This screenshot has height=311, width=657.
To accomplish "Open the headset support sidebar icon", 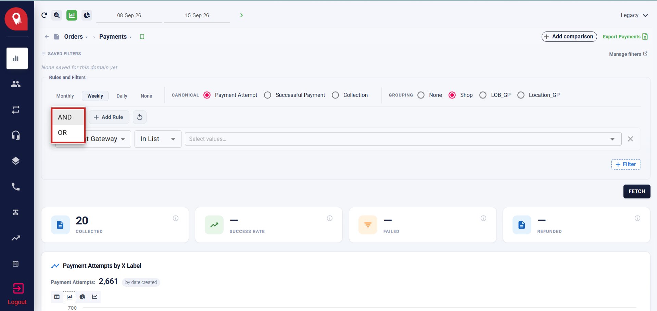I will click(16, 135).
